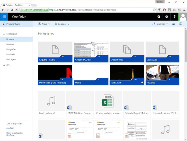The image size is (187, 141).
Task: Bookmark this page with the star
Action: [x=154, y=10]
